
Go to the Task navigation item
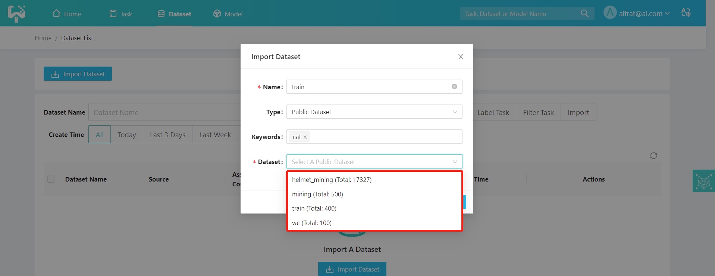coord(121,14)
